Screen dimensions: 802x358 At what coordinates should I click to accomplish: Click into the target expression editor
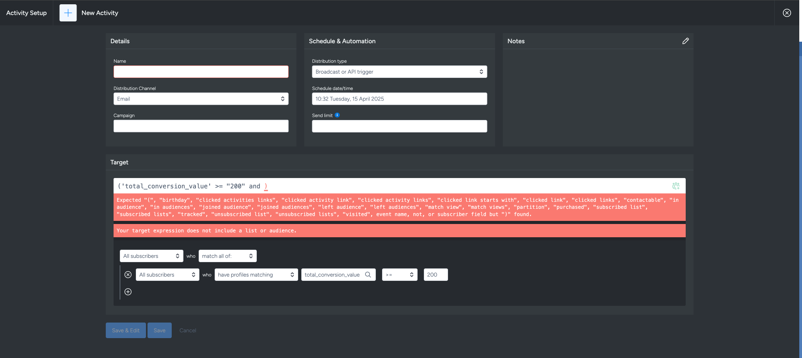point(390,186)
